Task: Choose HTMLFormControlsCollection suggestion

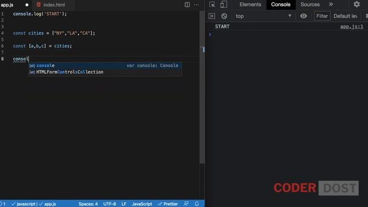Action: (x=105, y=72)
